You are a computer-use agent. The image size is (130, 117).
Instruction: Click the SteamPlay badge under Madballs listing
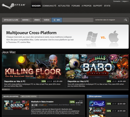coord(43,105)
